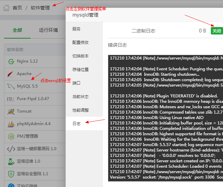Click the 软件名称 column header
The width and height of the screenshot is (223, 187).
[15, 50]
